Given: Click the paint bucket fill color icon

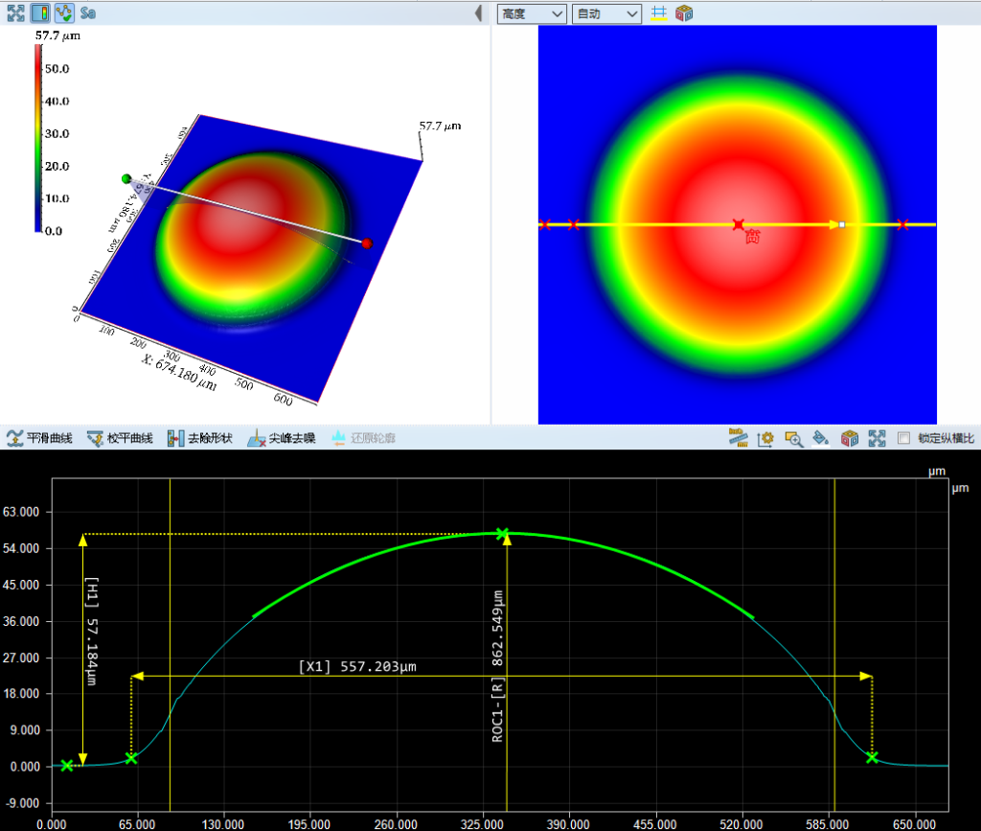Looking at the screenshot, I should (821, 438).
